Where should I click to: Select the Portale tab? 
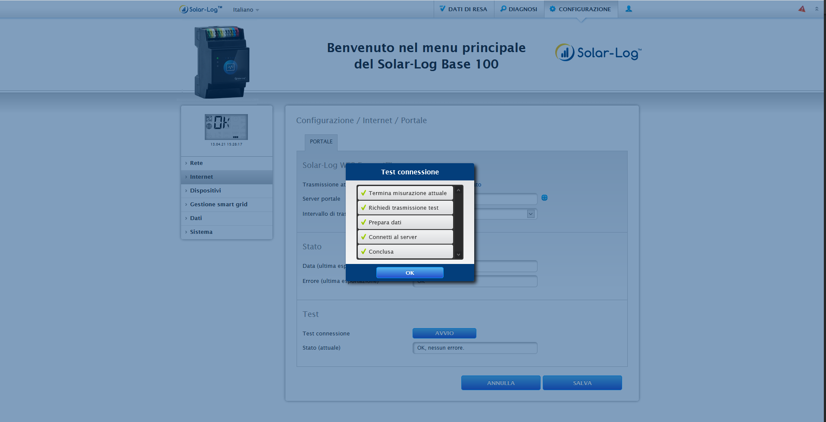click(321, 142)
